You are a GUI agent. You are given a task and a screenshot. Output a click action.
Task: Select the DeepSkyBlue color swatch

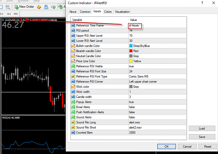[131, 46]
